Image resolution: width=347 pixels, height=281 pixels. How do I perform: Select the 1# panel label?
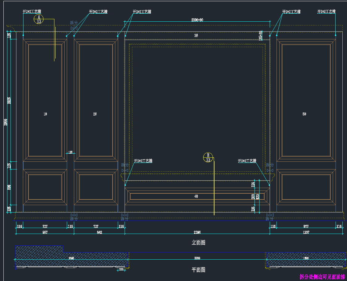coord(45,114)
